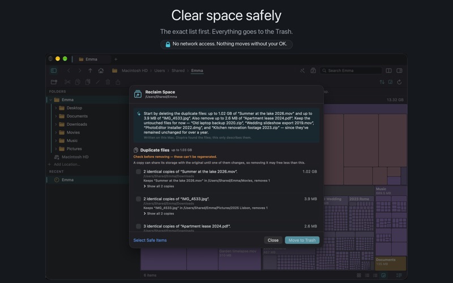The height and width of the screenshot is (283, 453).
Task: Open a new tab with plus button
Action: point(116,59)
